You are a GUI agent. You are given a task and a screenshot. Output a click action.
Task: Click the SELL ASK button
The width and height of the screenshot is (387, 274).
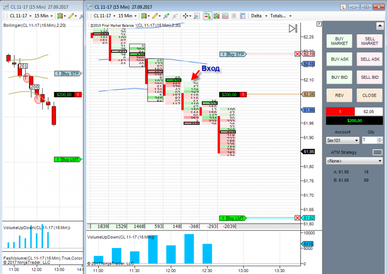(x=370, y=59)
